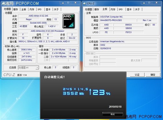Click the revision value DA-C2
The width and height of the screenshot is (163, 120).
click(x=72, y=38)
